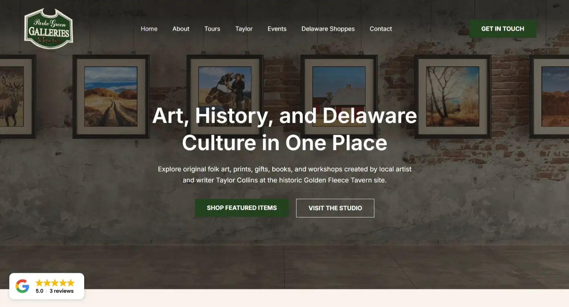Screen dimensions: 569x307
Task: Open the Tours navigation link
Action: (x=212, y=29)
